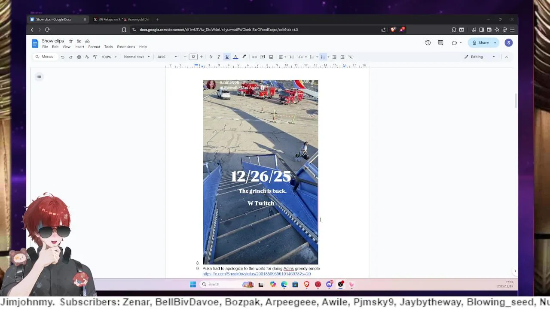Image resolution: width=550 pixels, height=309 pixels.
Task: Toggle the bulleted list button
Action: pos(312,57)
